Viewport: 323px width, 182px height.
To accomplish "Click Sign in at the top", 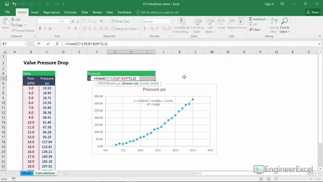I will (269, 4).
